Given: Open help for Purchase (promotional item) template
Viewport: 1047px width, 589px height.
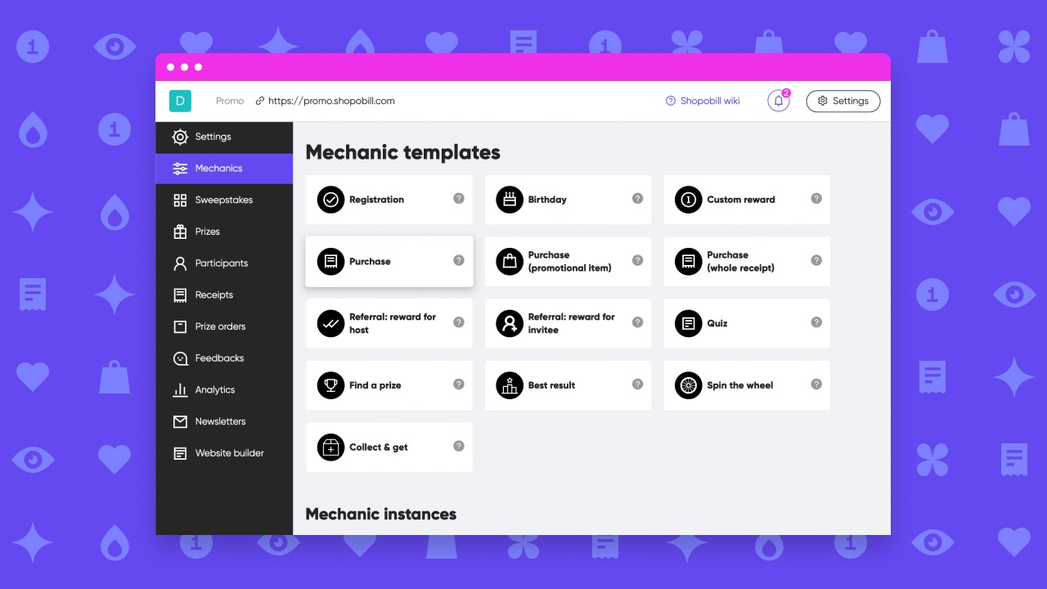Looking at the screenshot, I should pos(638,260).
